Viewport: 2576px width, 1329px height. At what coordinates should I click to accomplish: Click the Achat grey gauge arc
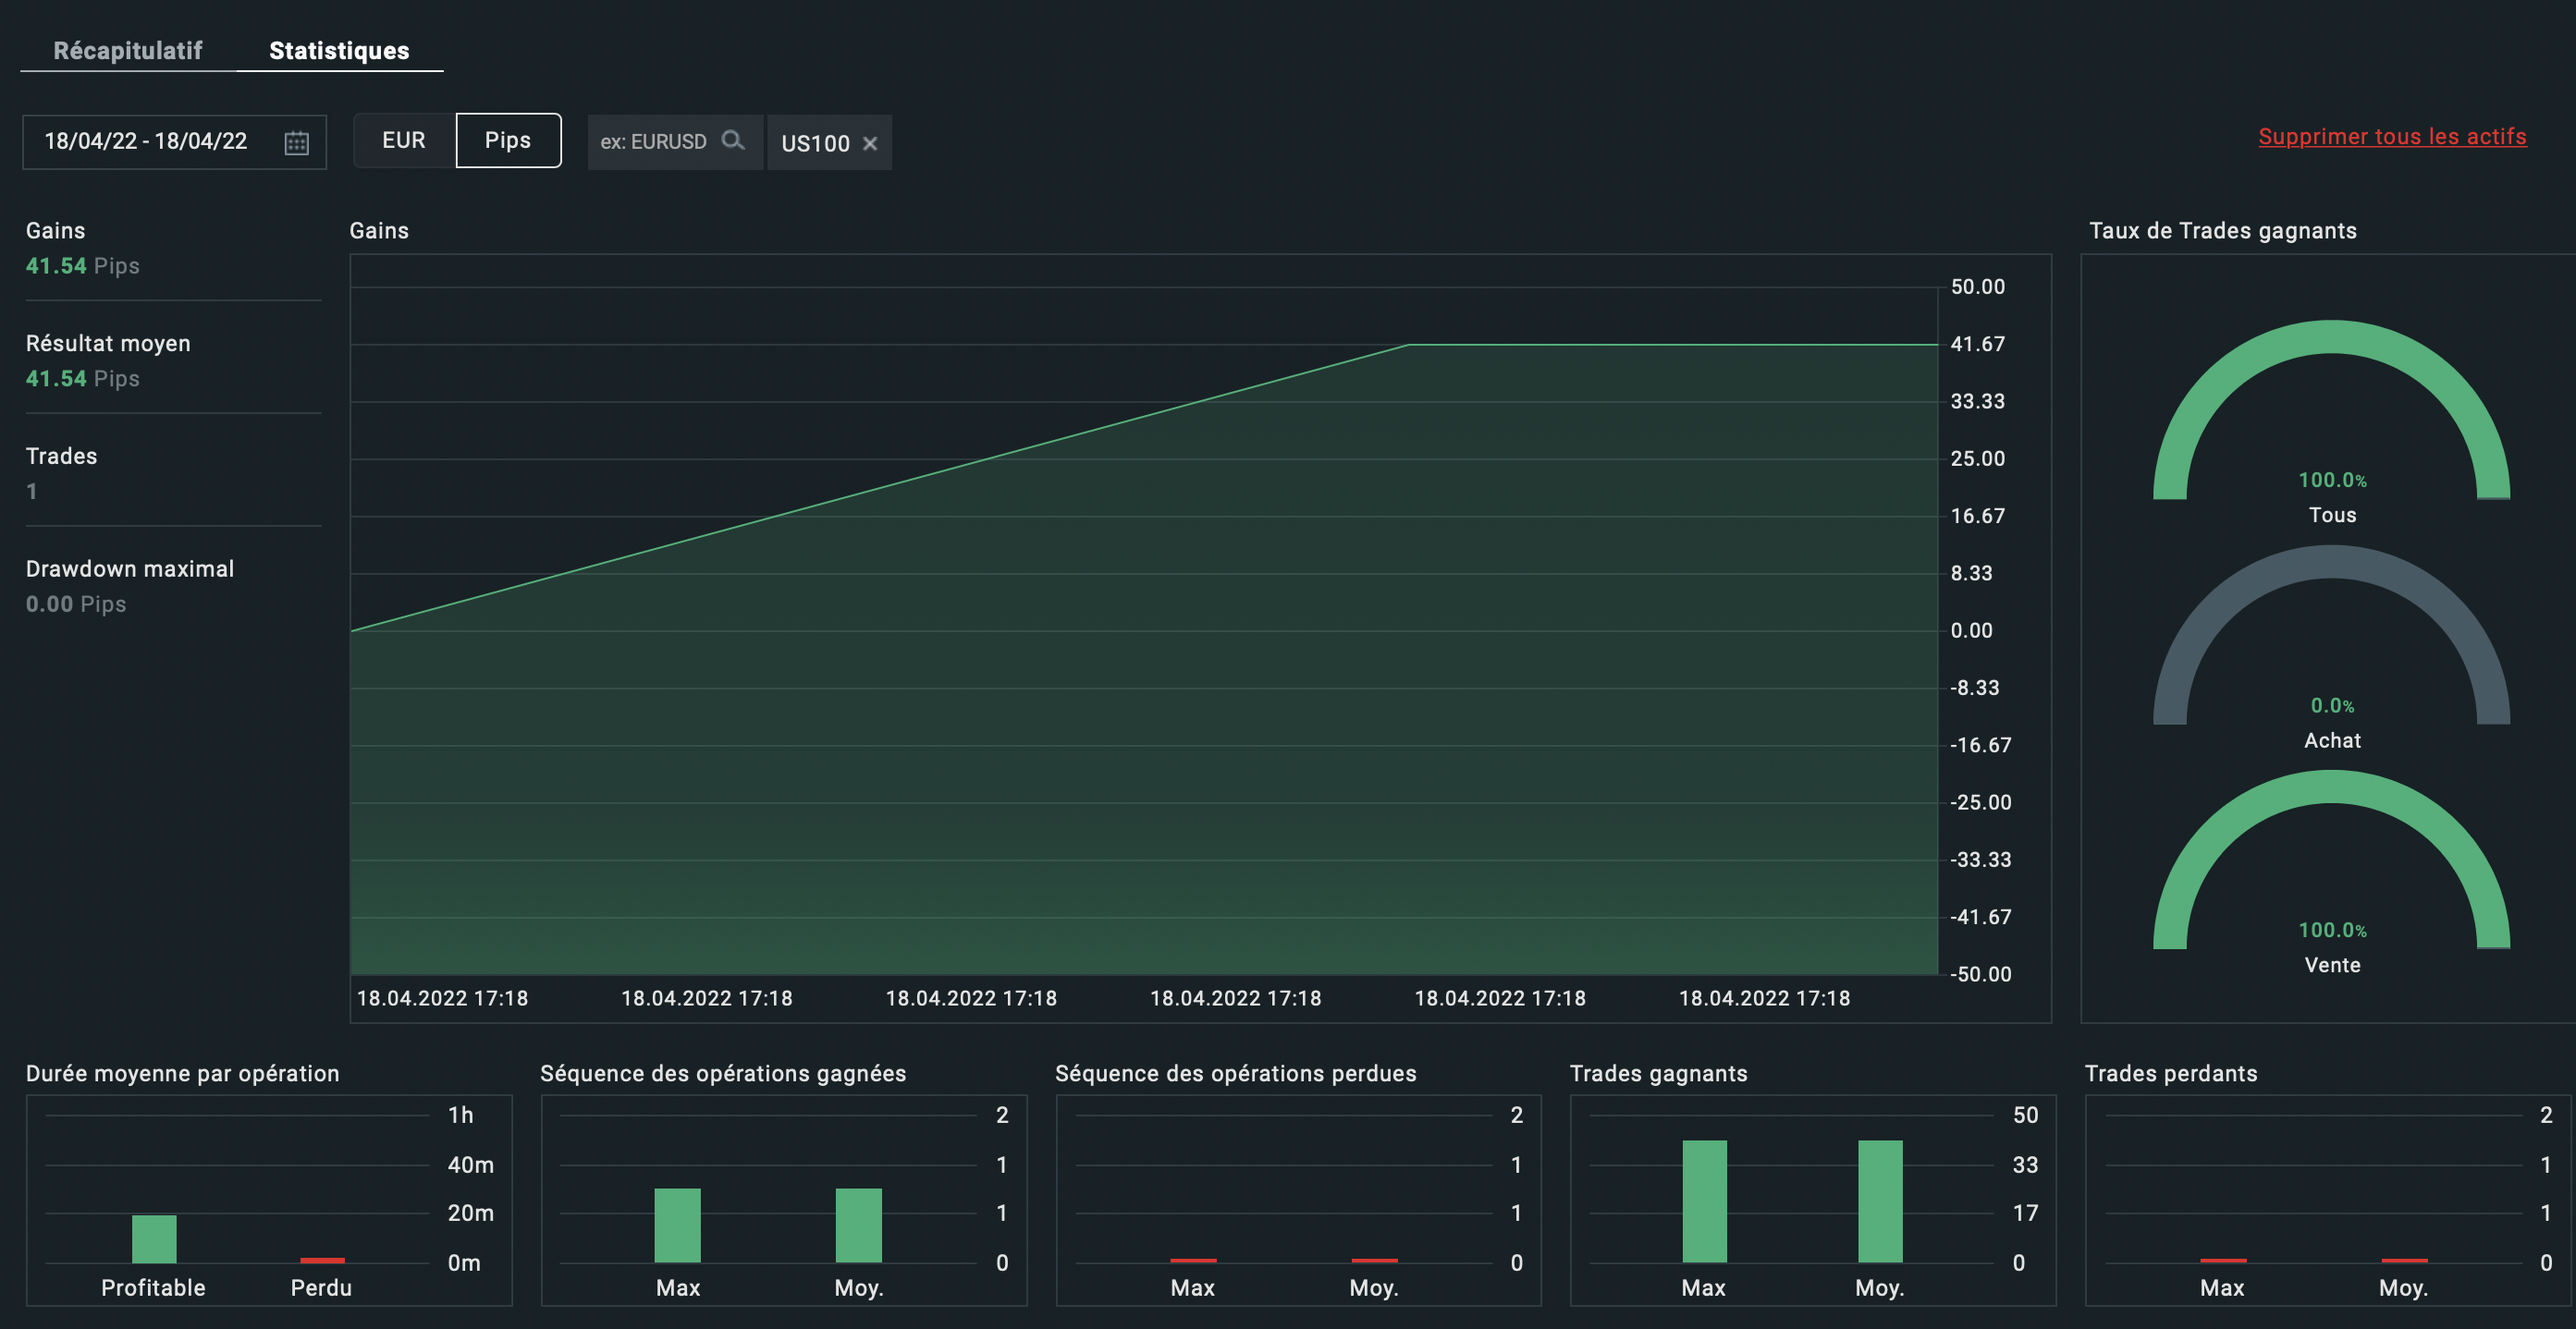(2331, 565)
